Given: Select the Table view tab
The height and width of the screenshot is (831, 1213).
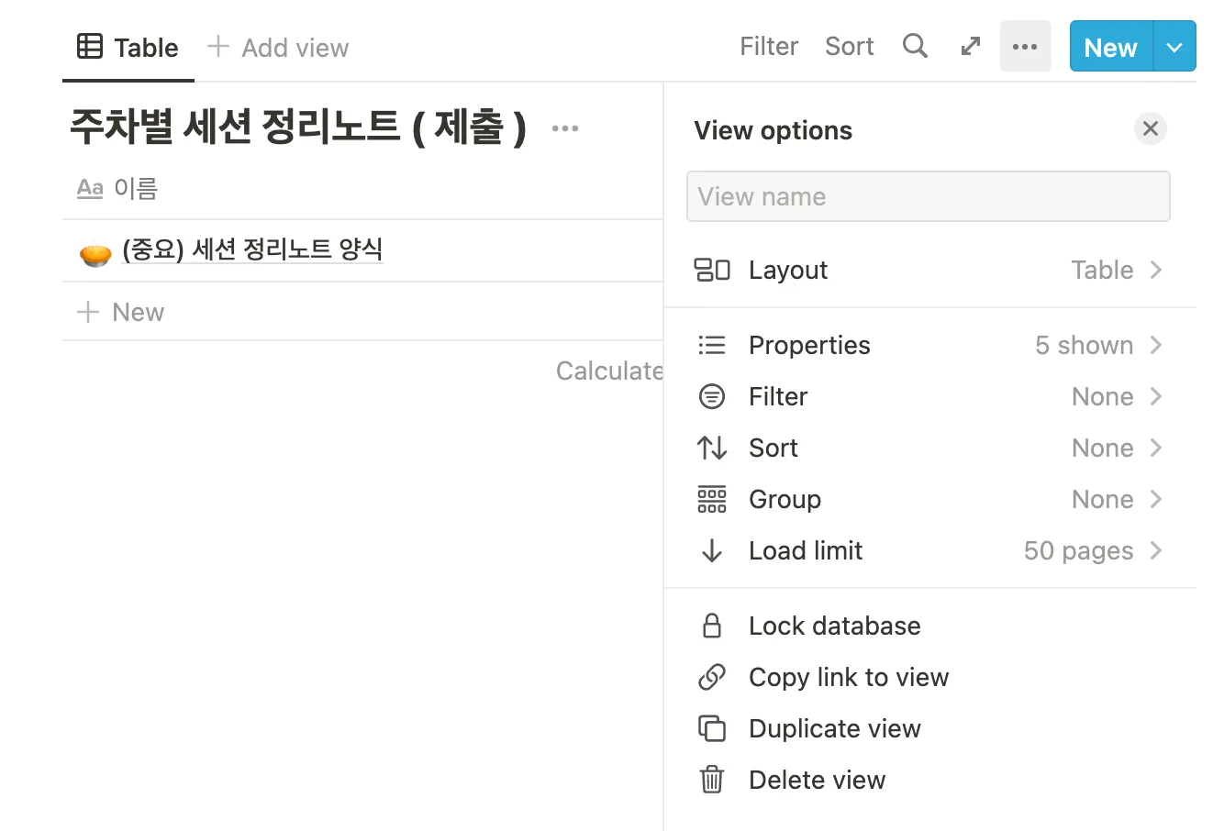Looking at the screenshot, I should (128, 48).
